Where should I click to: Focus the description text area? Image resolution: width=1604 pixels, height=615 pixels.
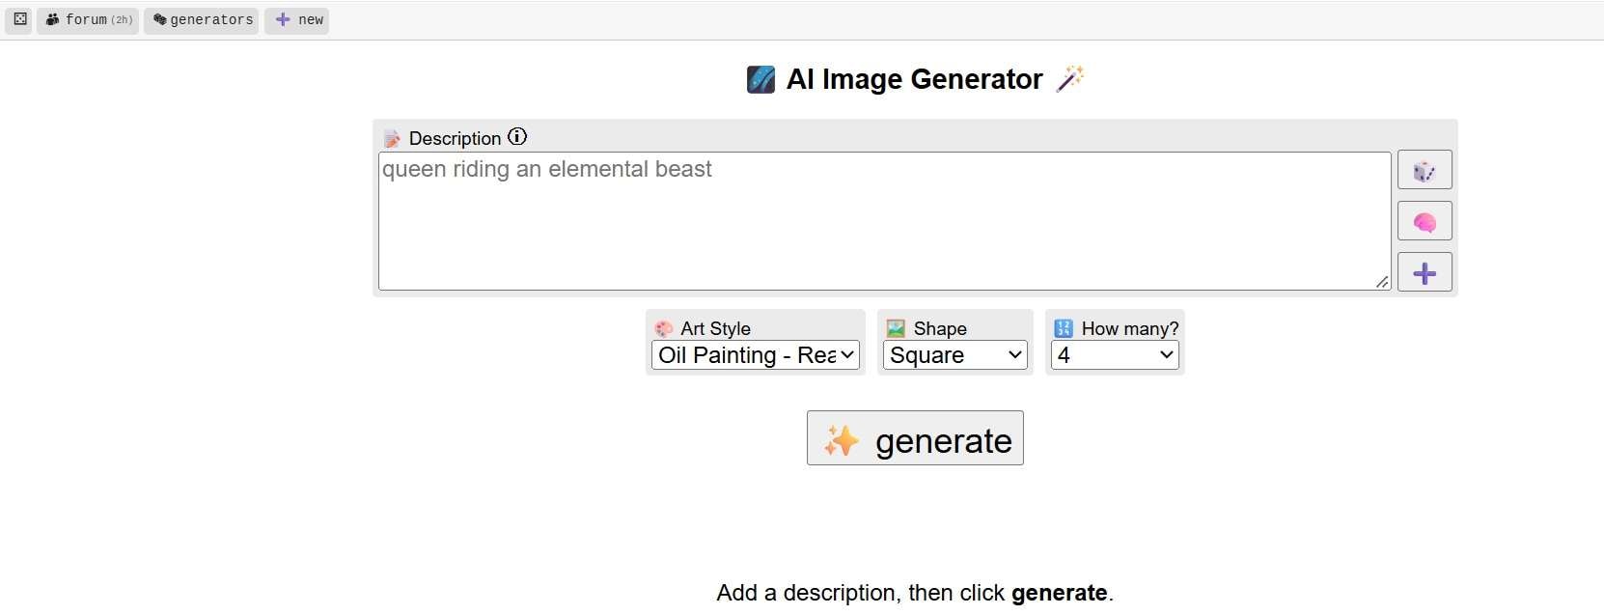pos(884,221)
